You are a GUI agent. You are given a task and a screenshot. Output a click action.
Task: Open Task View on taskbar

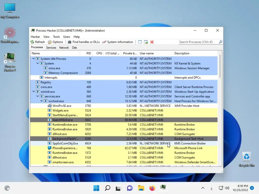[118, 188]
